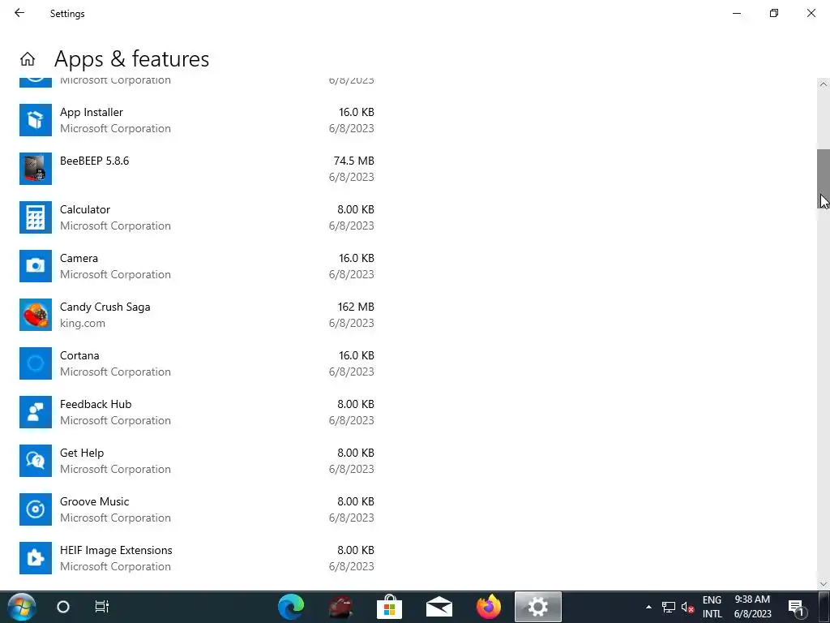Select the Feedback Hub entry name
Viewport: 830px width, 623px height.
point(96,404)
